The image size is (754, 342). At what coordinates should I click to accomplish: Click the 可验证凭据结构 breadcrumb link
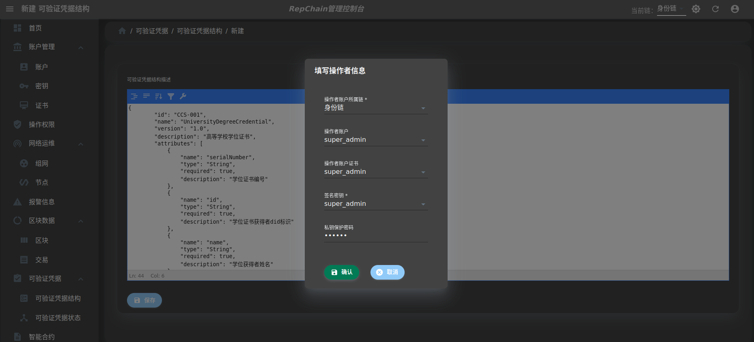coord(200,31)
